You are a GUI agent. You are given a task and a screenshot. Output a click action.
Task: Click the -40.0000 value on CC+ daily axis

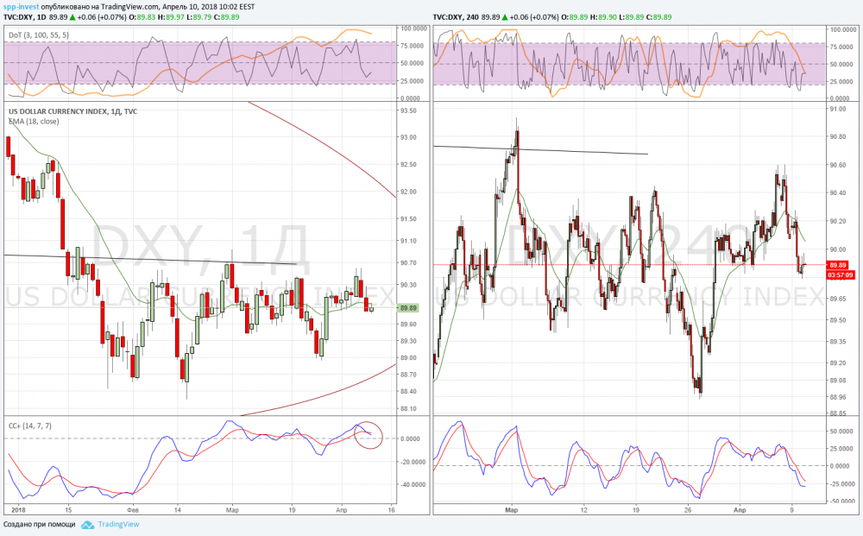coord(413,485)
